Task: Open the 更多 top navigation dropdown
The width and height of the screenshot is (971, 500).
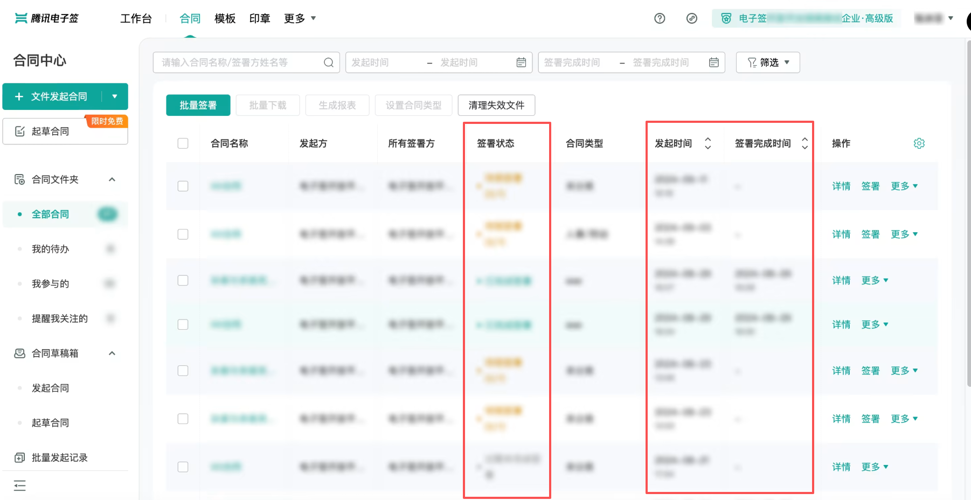Action: point(300,18)
